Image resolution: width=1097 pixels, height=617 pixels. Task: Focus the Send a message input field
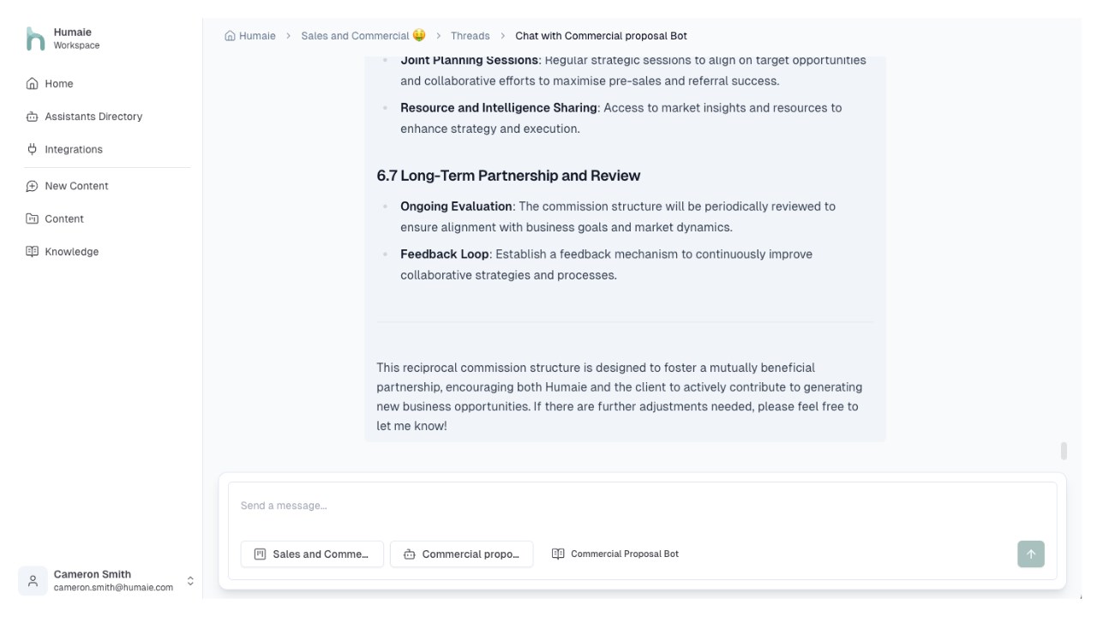point(642,506)
